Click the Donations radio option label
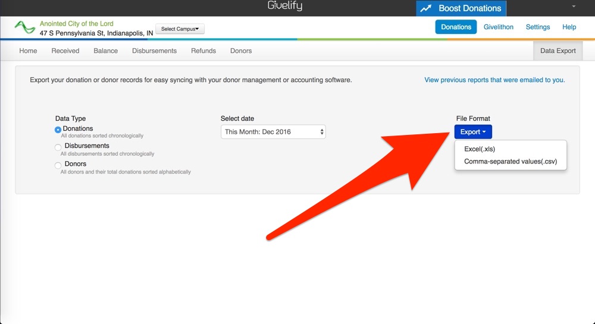 (78, 128)
